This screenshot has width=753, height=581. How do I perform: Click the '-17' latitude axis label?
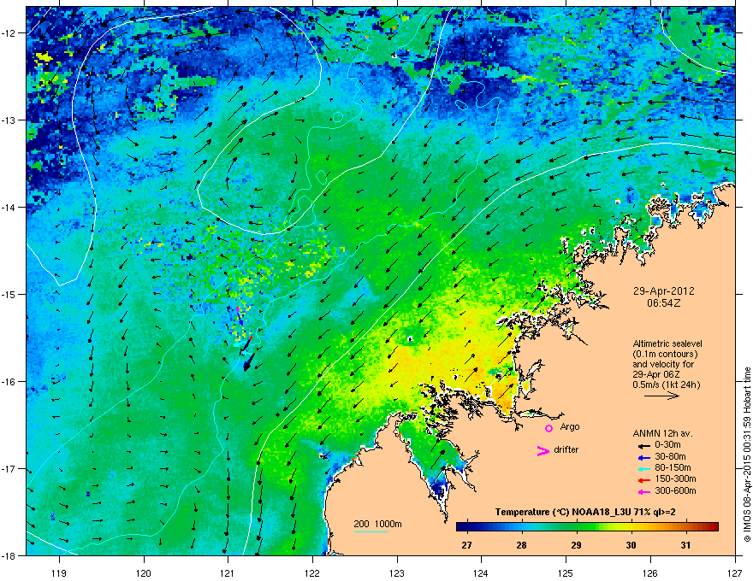pos(9,468)
